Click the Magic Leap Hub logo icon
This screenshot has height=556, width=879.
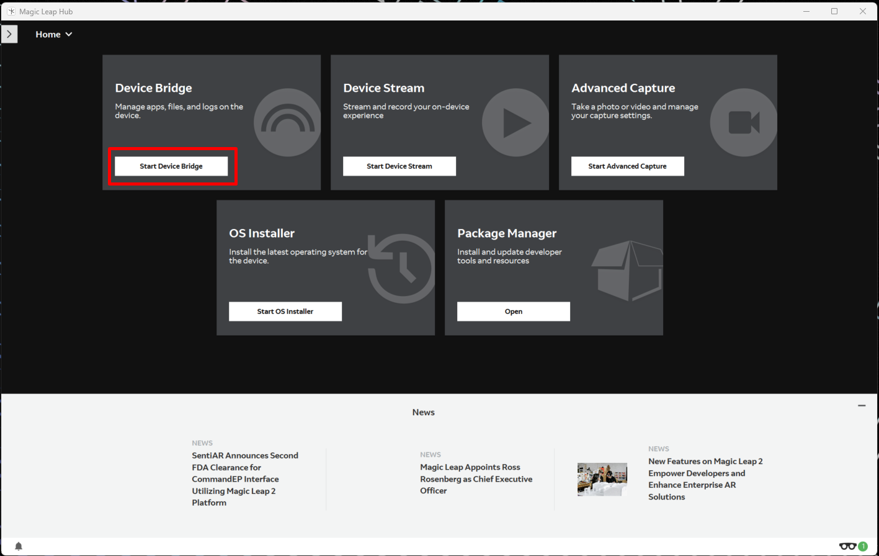[x=11, y=11]
